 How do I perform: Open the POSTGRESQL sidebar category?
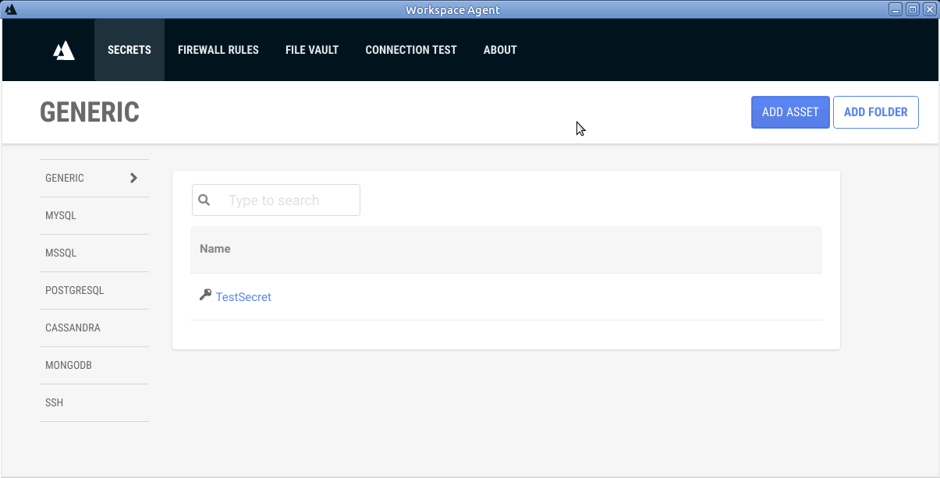pyautogui.click(x=94, y=291)
